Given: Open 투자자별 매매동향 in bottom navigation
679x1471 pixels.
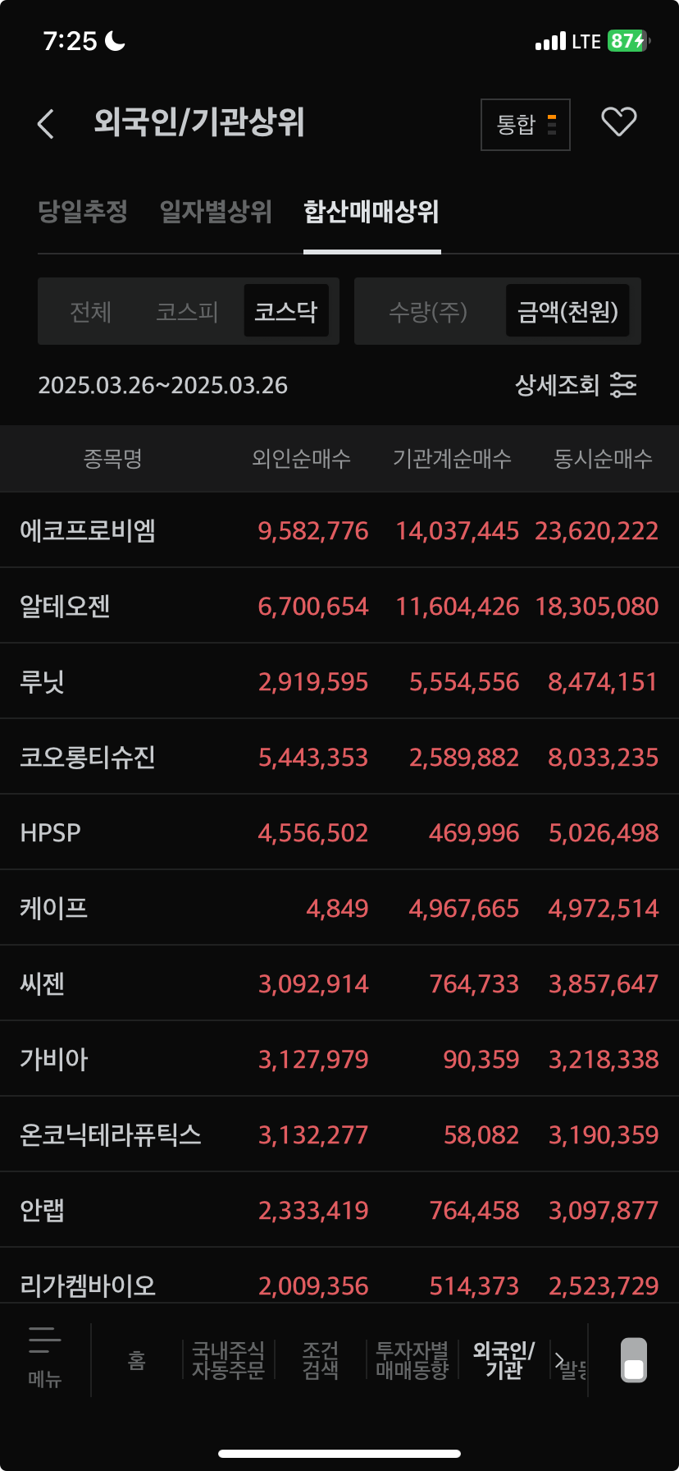Looking at the screenshot, I should coord(412,1360).
